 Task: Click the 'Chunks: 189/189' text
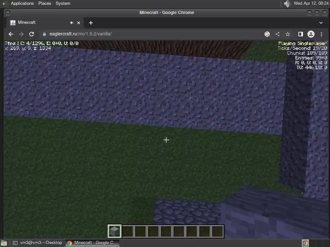tap(307, 53)
